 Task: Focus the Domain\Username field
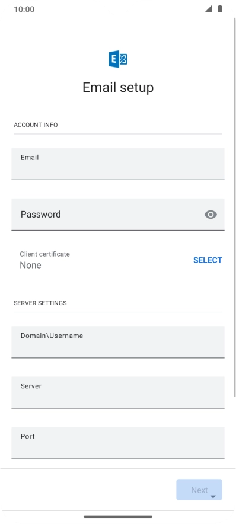(x=117, y=342)
